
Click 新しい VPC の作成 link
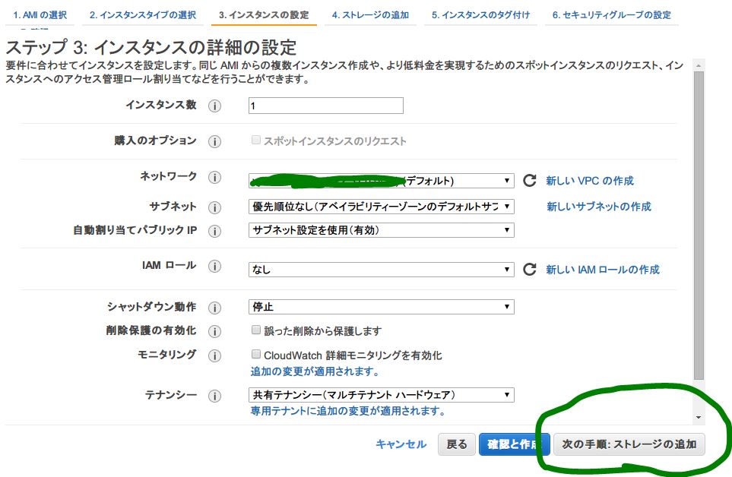click(590, 181)
